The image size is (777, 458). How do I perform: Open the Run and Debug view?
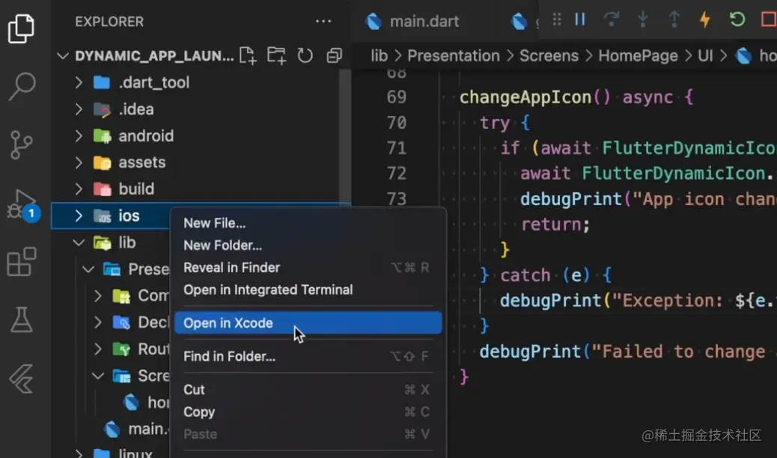tap(22, 204)
